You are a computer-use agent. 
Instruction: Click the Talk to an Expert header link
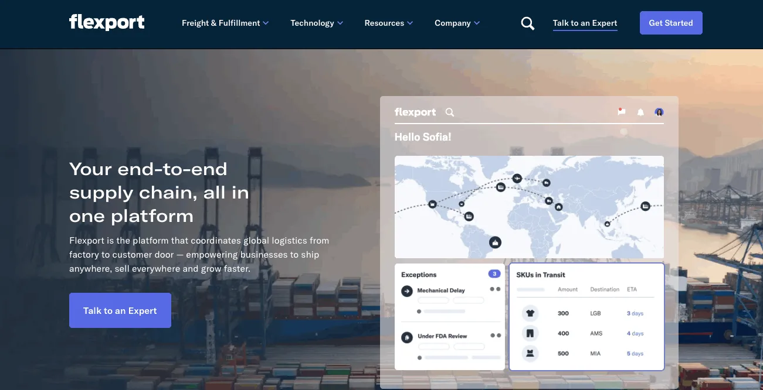pos(585,23)
